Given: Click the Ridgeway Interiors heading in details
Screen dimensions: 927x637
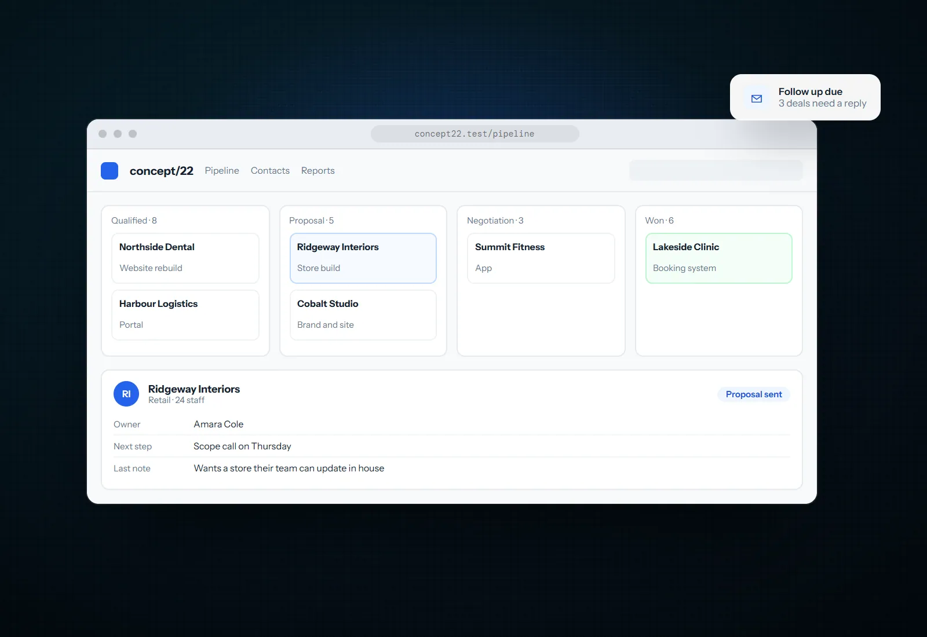Looking at the screenshot, I should [x=194, y=389].
